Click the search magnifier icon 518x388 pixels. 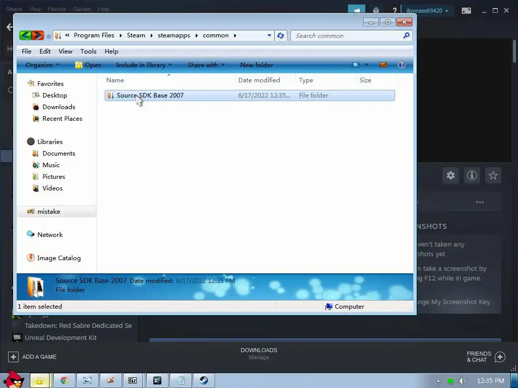pyautogui.click(x=406, y=35)
